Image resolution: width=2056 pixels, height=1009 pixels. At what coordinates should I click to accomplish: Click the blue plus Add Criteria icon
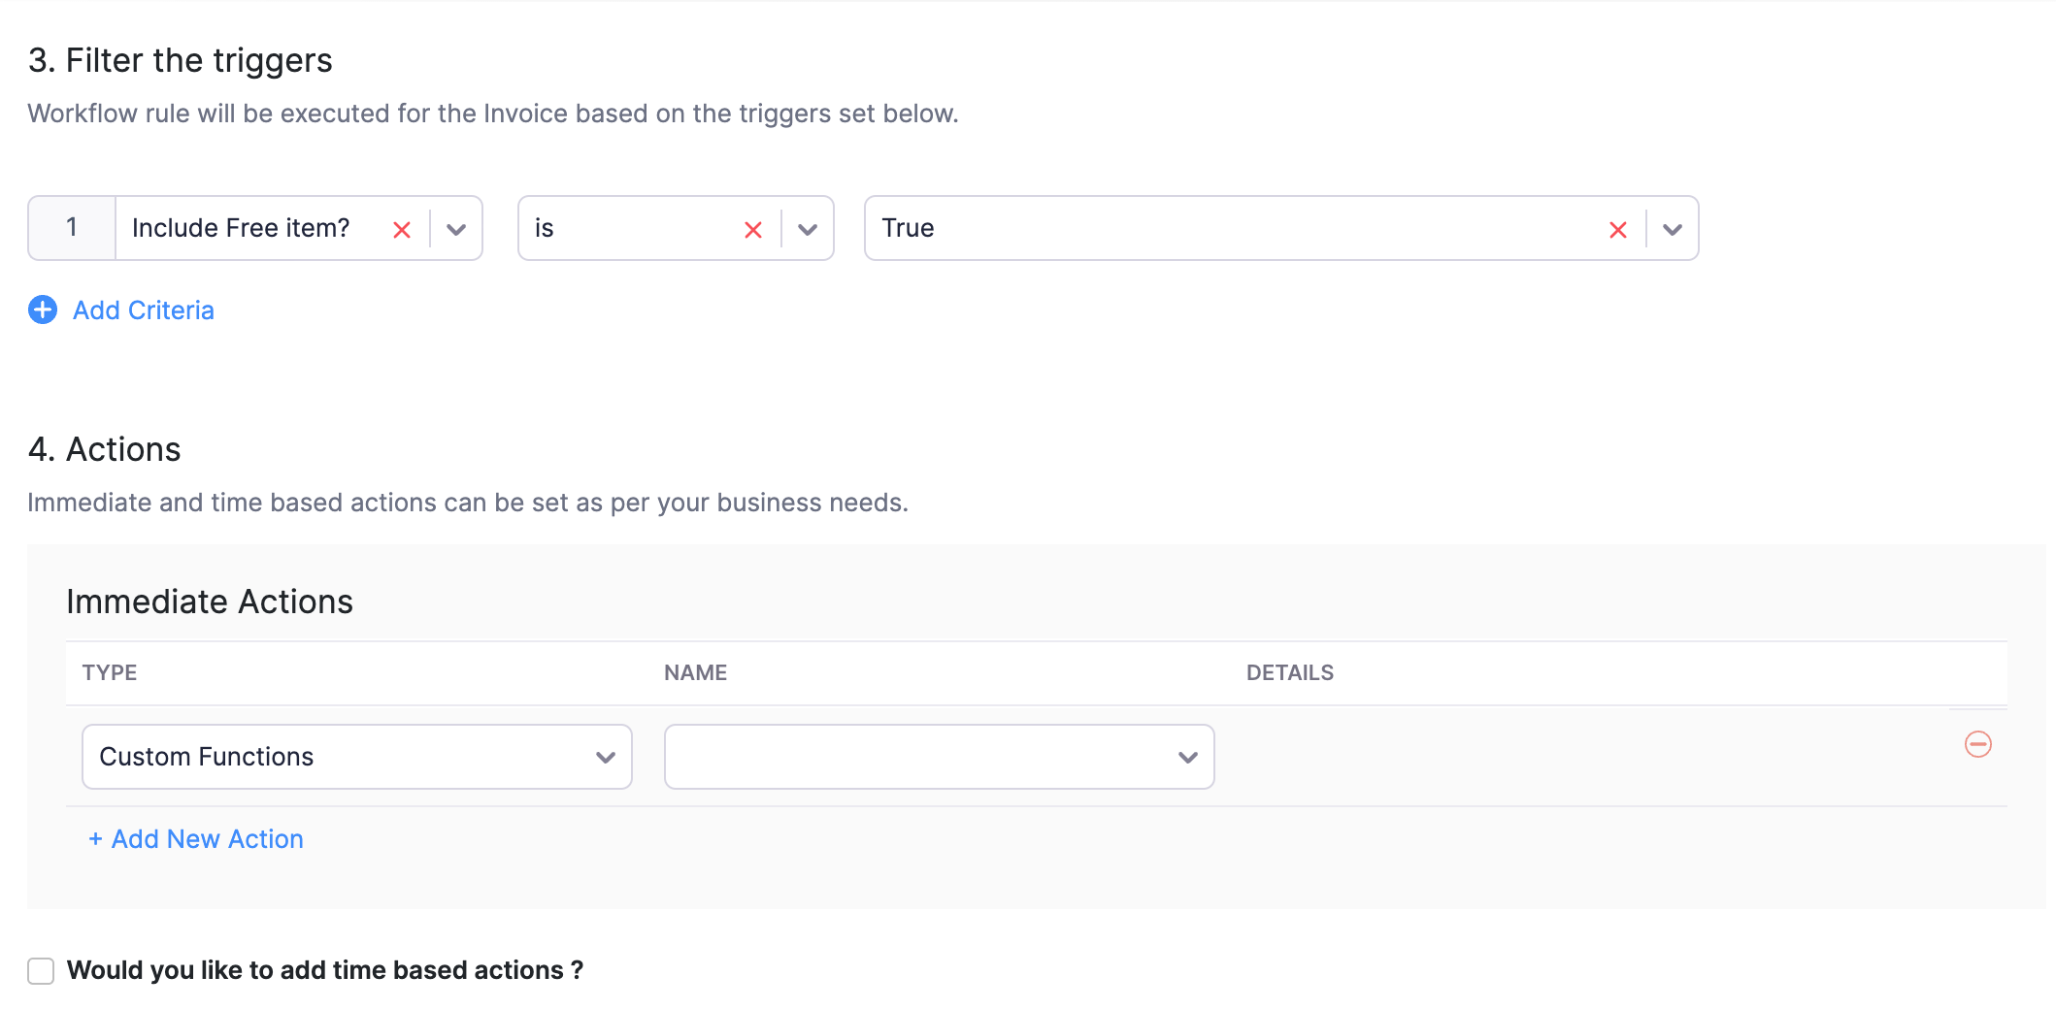pos(43,310)
